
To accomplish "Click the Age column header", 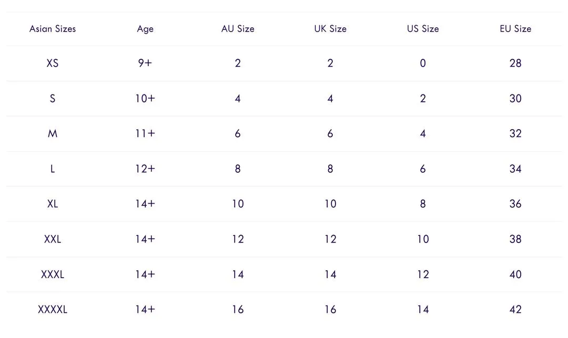I will (x=145, y=29).
